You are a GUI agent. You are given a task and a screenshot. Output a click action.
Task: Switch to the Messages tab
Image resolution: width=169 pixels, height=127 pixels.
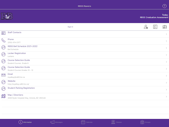[x=56, y=122]
